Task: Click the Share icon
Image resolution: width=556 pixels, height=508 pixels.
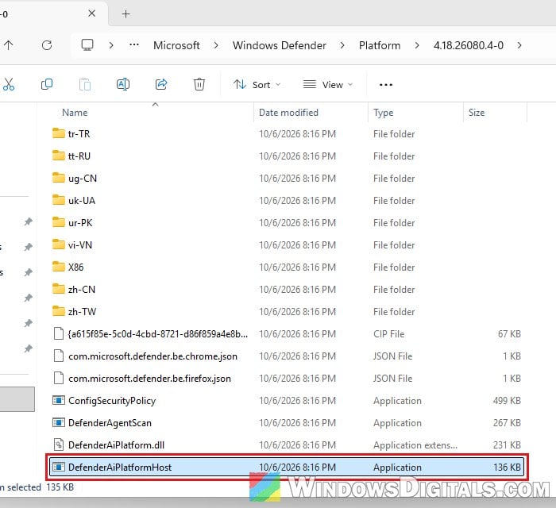Action: coord(161,85)
